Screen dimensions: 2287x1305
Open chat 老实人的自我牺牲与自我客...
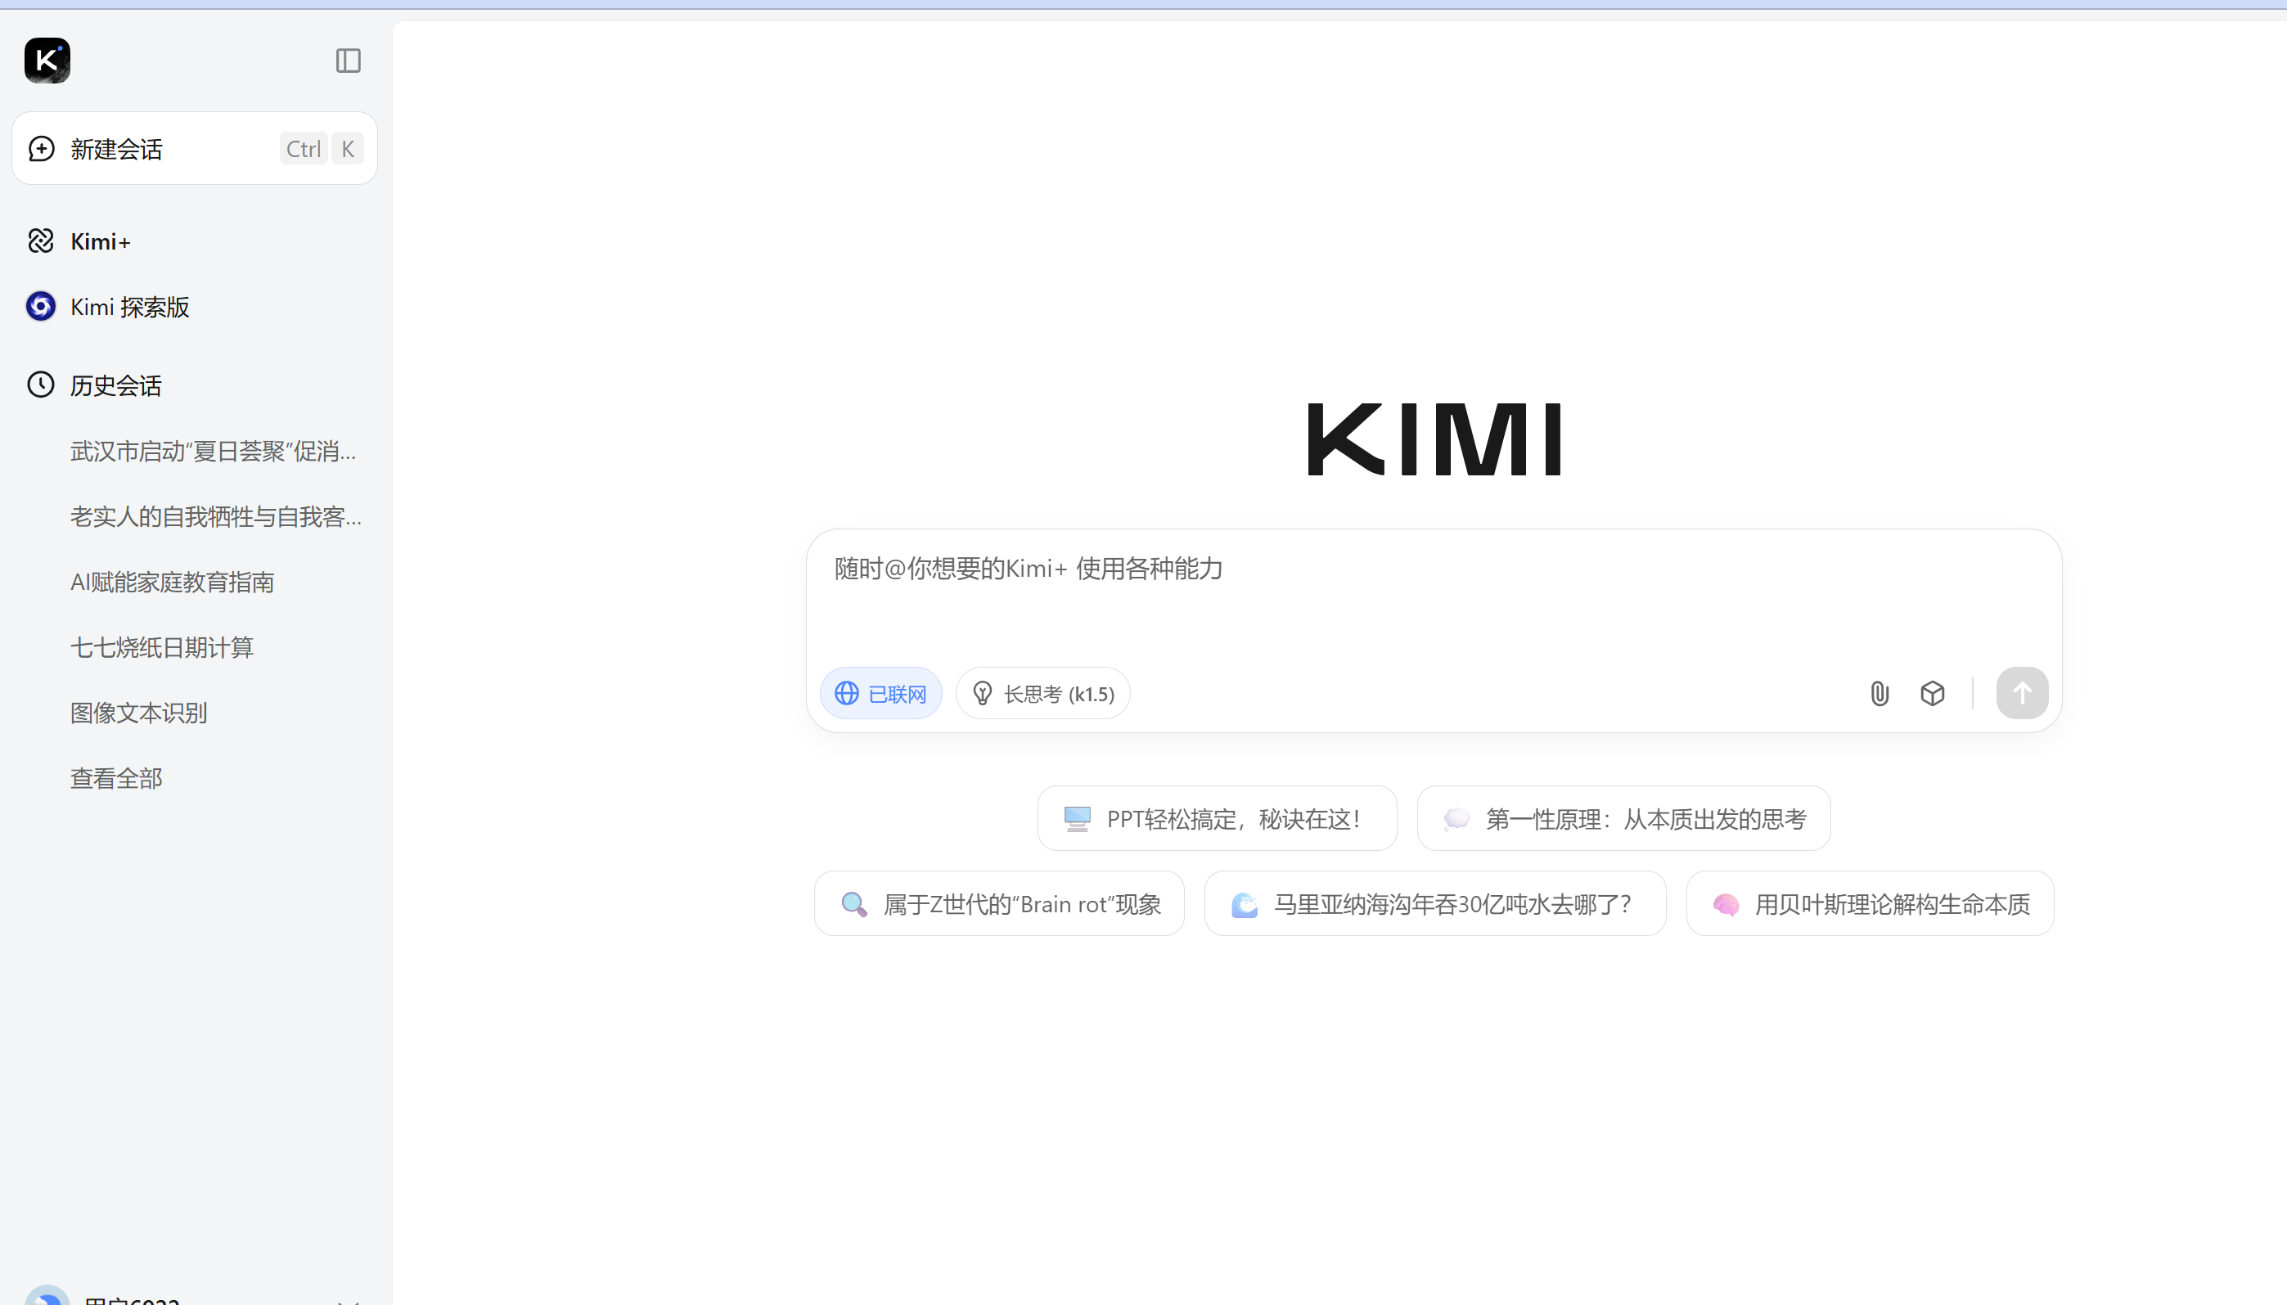[x=216, y=517]
